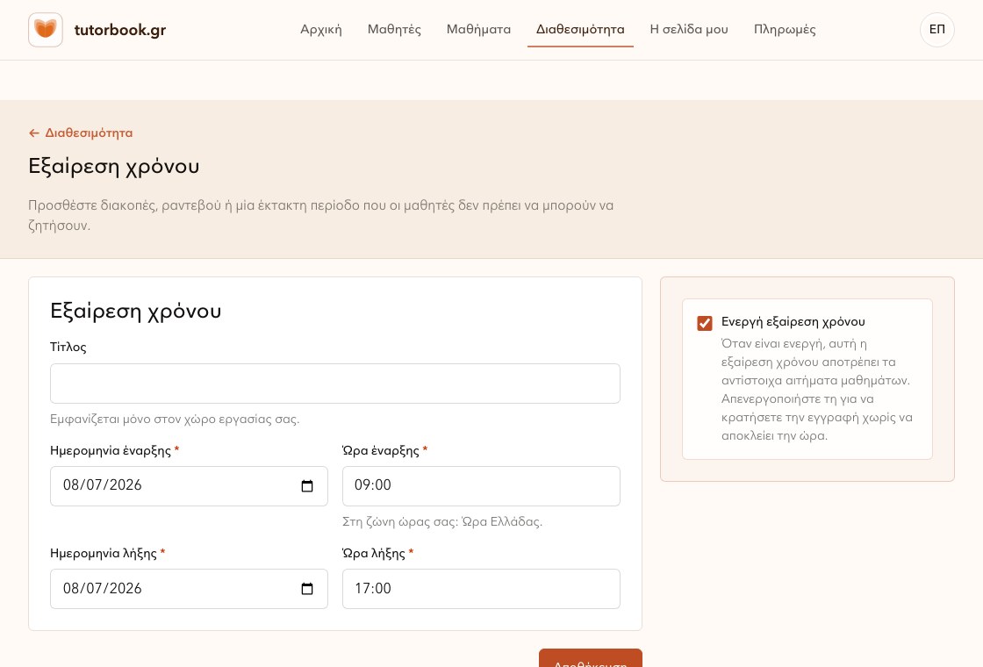This screenshot has height=667, width=983.
Task: Click the back arrow beside Διαθεσιμότητα
Action: [x=34, y=133]
